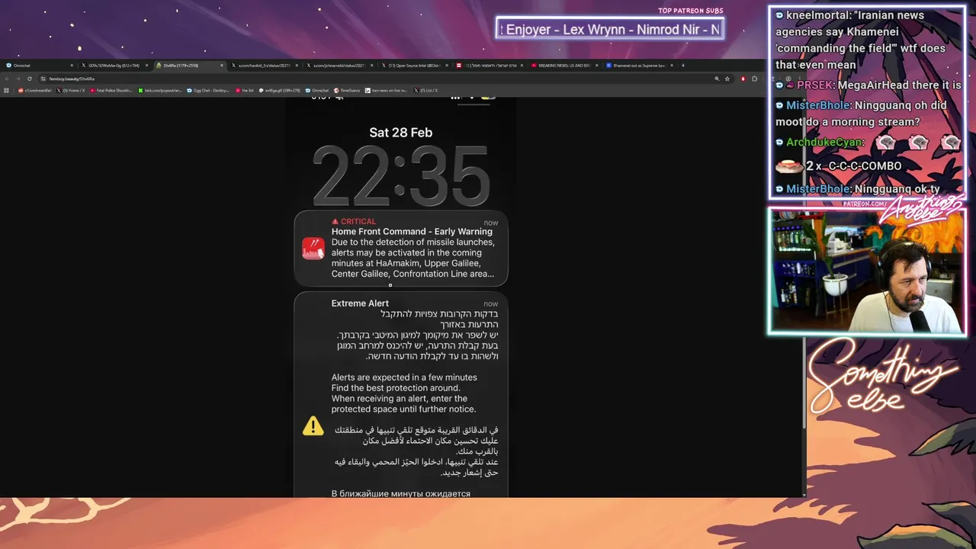Click the Extreme Alert notification title
Screen dimensions: 976x549
pos(360,303)
